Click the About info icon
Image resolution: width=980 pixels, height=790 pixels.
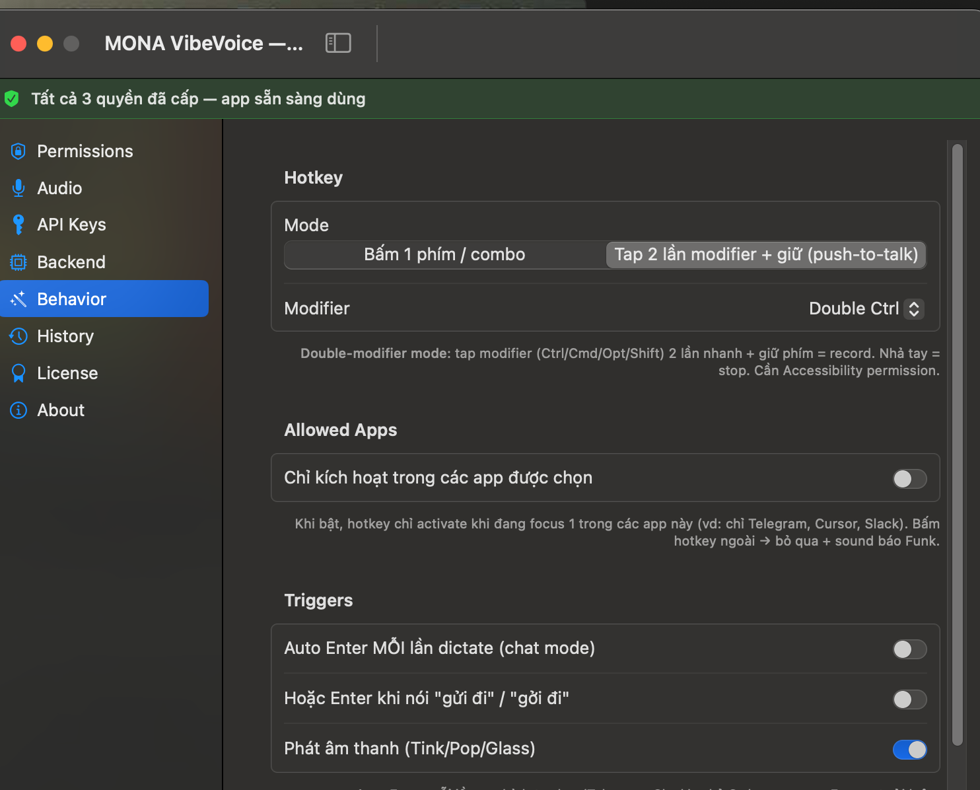[18, 410]
